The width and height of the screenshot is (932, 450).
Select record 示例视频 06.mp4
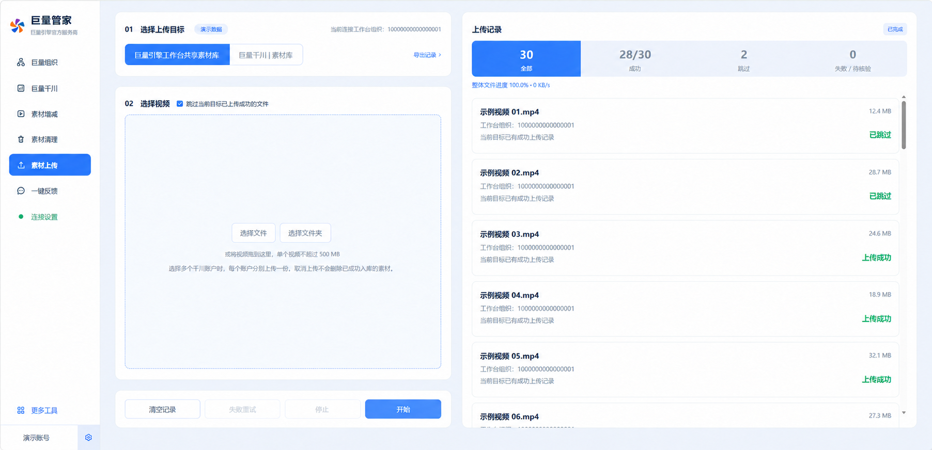(x=685, y=415)
